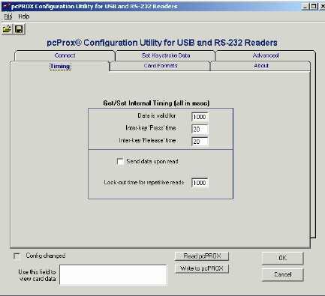The width and height of the screenshot is (325, 296).
Task: Open the Advanced tab
Action: coord(266,55)
